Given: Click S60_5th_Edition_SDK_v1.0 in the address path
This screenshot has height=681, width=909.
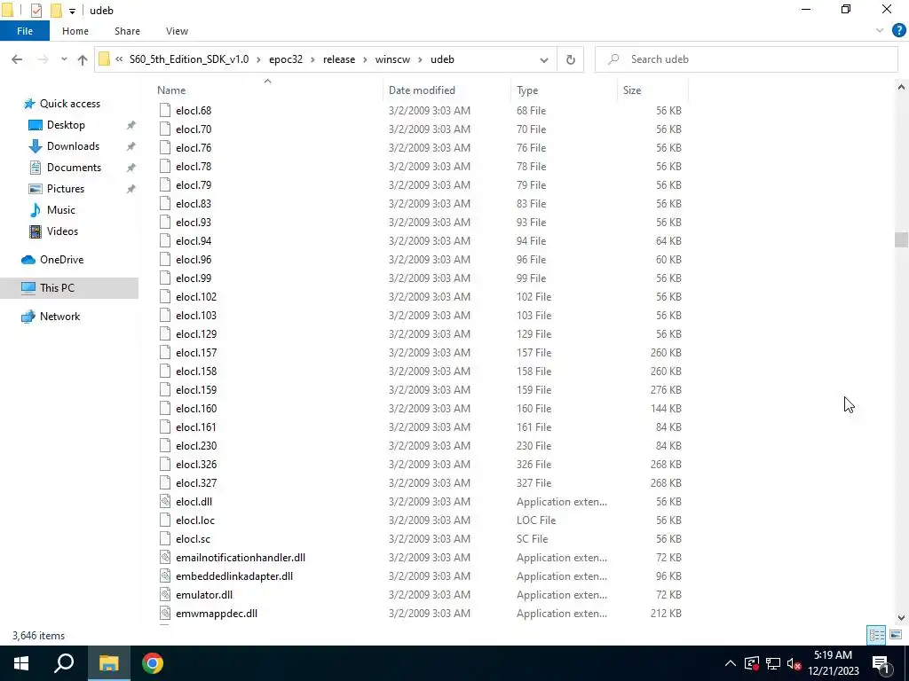Looking at the screenshot, I should [189, 59].
